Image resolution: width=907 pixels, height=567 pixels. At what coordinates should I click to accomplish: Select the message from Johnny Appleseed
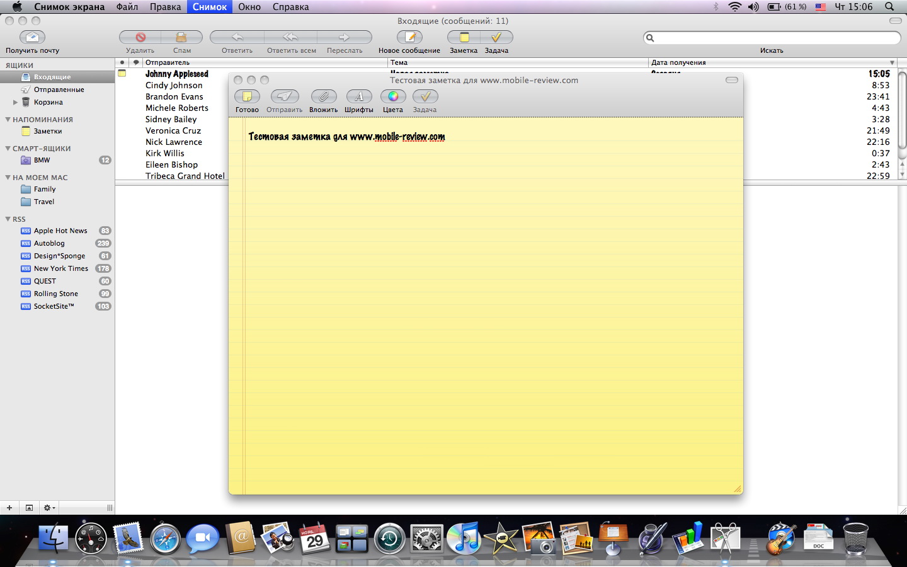point(176,74)
